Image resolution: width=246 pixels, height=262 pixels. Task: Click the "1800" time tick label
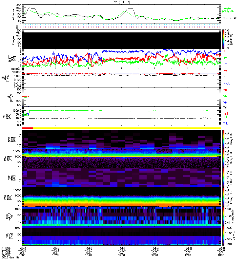(x=221, y=255)
